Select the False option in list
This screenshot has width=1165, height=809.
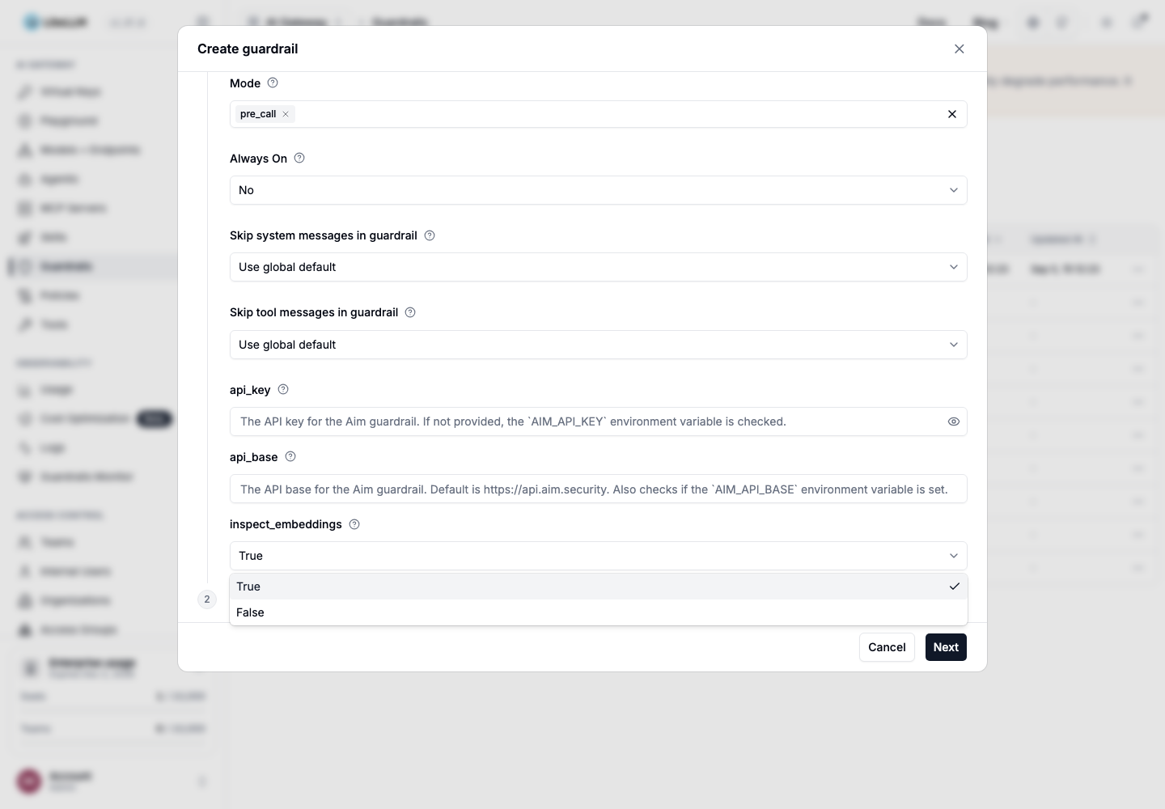point(599,612)
